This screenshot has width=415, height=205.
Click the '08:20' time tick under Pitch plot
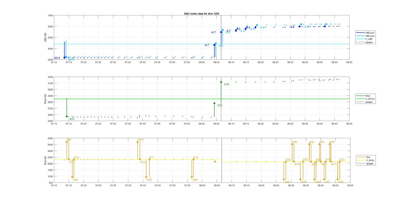point(261,124)
